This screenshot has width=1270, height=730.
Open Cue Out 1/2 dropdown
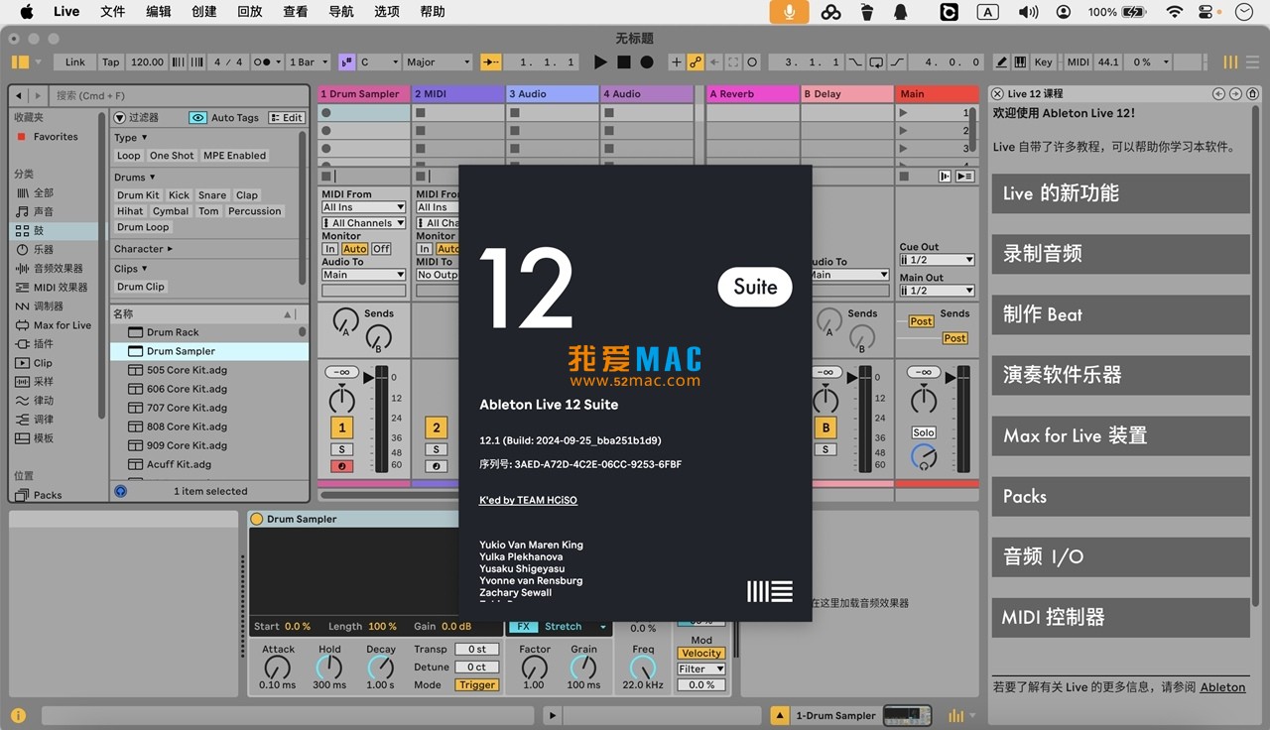[937, 260]
